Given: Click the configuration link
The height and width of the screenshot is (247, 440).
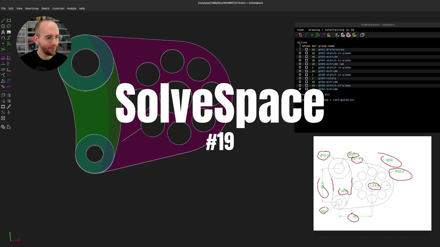Looking at the screenshot, I should [x=343, y=100].
